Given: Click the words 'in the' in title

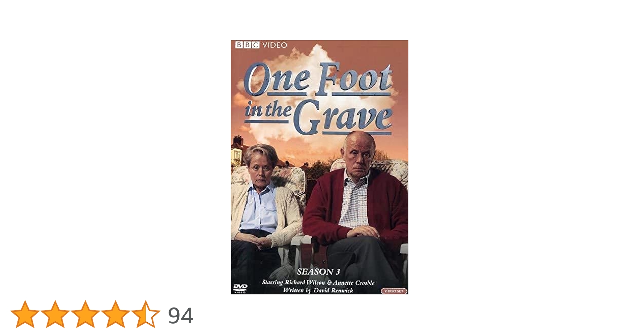Looking at the screenshot, I should point(267,111).
